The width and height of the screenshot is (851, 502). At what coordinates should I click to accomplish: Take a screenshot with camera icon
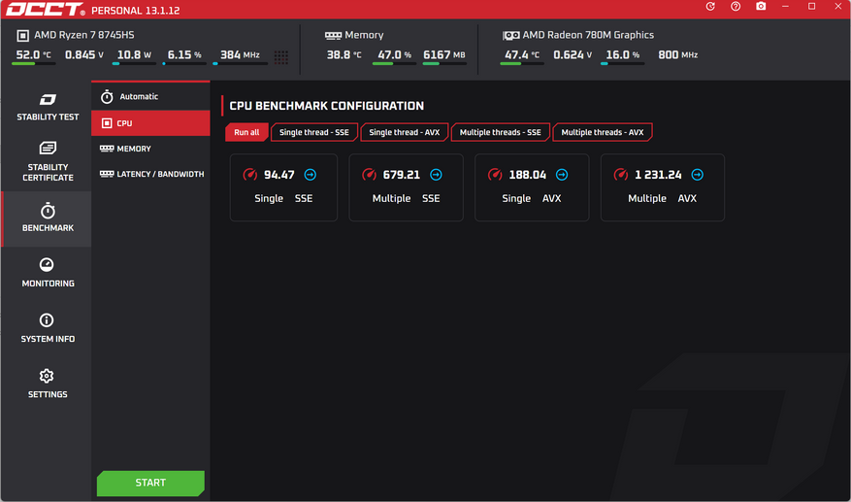click(x=761, y=7)
